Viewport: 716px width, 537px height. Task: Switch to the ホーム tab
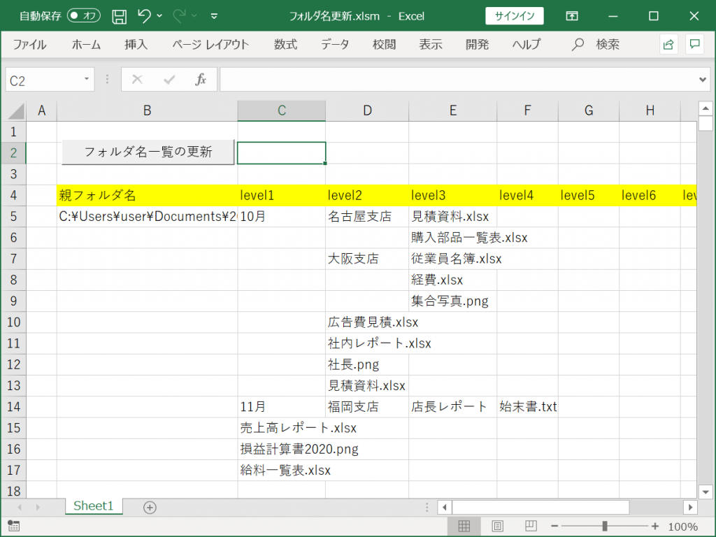86,44
